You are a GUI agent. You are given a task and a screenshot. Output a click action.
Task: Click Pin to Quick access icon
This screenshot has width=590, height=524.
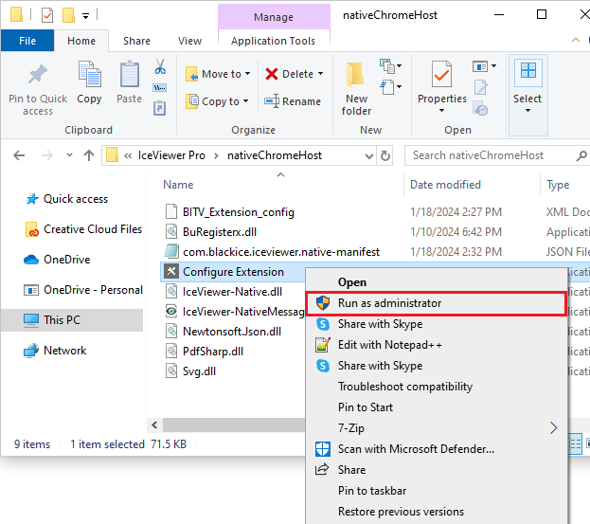pyautogui.click(x=38, y=75)
